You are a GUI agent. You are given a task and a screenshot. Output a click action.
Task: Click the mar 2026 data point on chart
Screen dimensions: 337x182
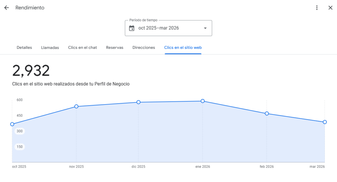click(325, 122)
